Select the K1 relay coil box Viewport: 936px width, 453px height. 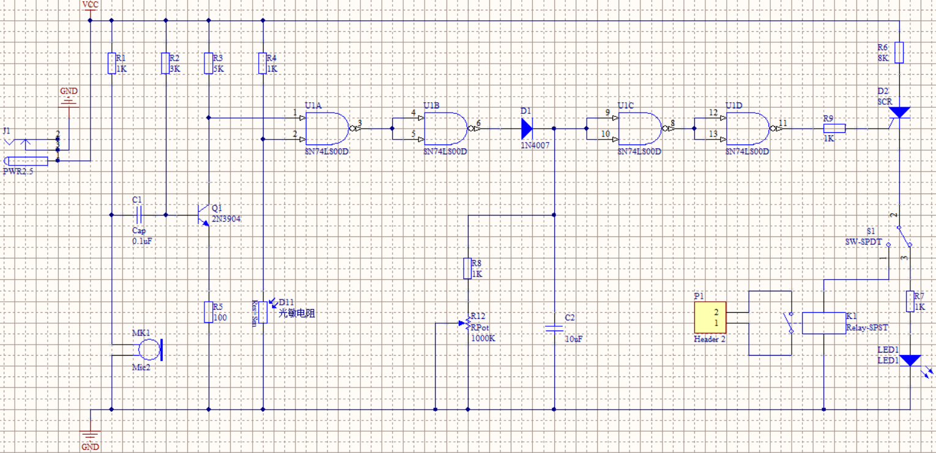[823, 323]
